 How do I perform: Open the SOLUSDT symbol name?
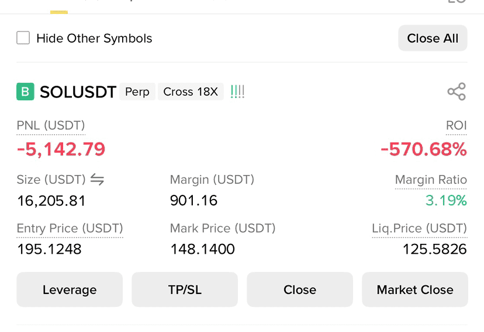(x=78, y=92)
